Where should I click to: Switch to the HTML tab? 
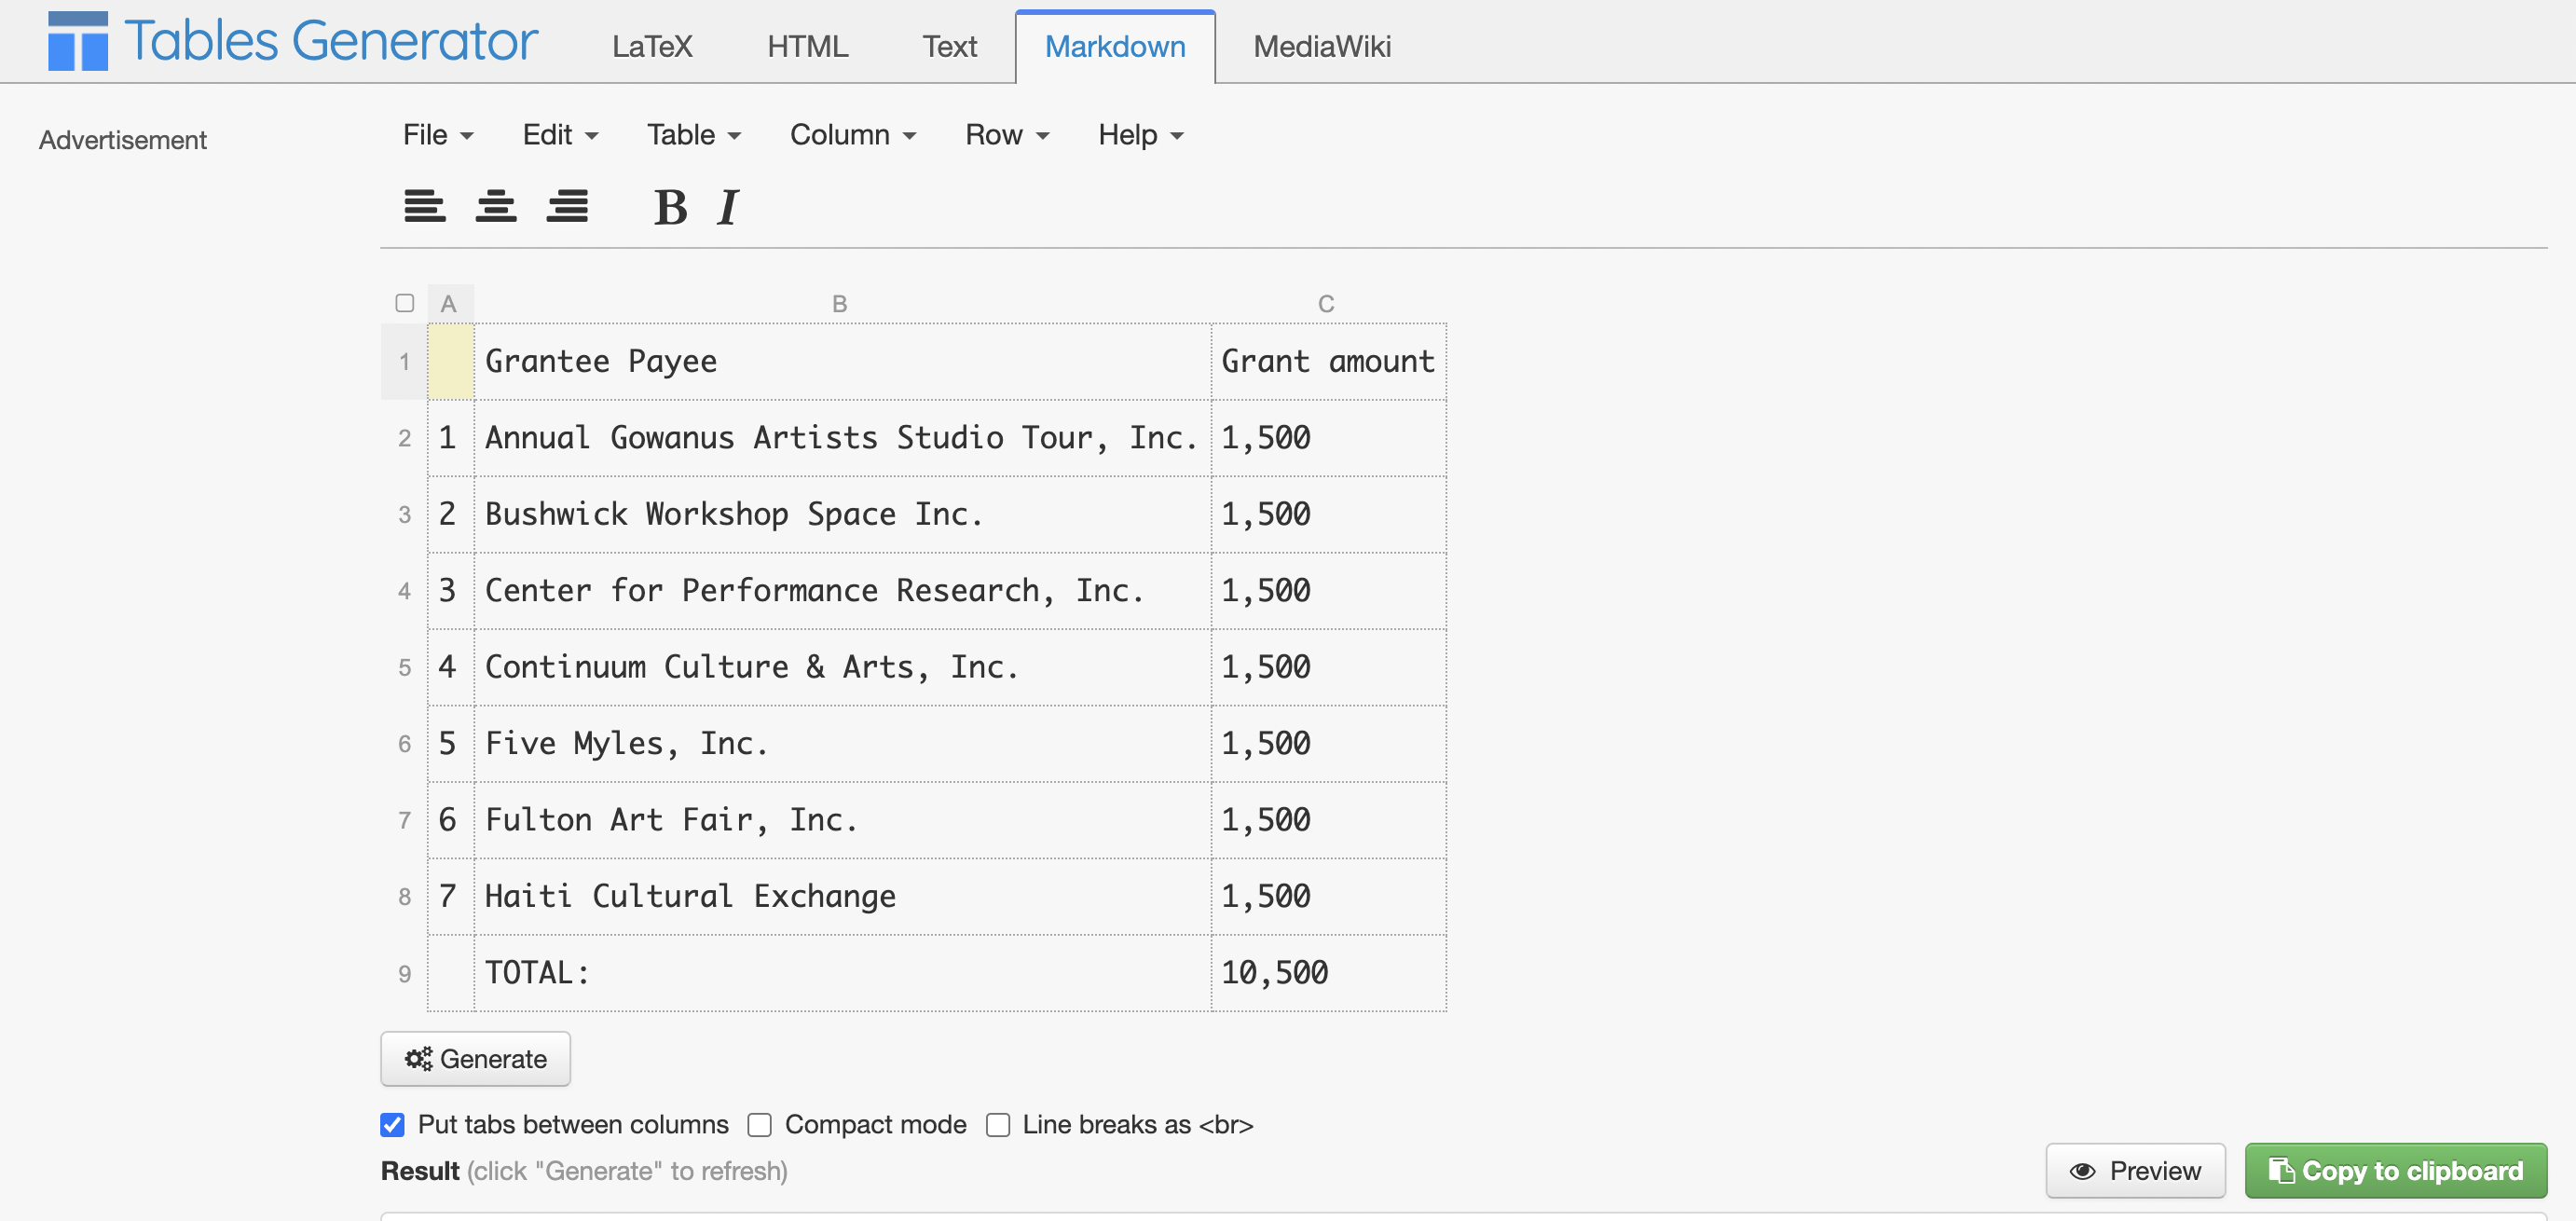point(808,47)
